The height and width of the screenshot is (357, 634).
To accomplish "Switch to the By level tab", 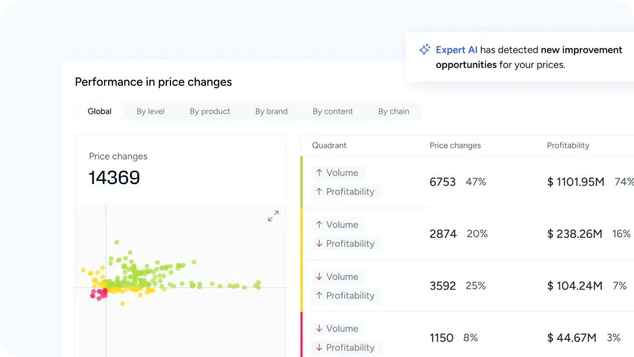I will (x=150, y=112).
